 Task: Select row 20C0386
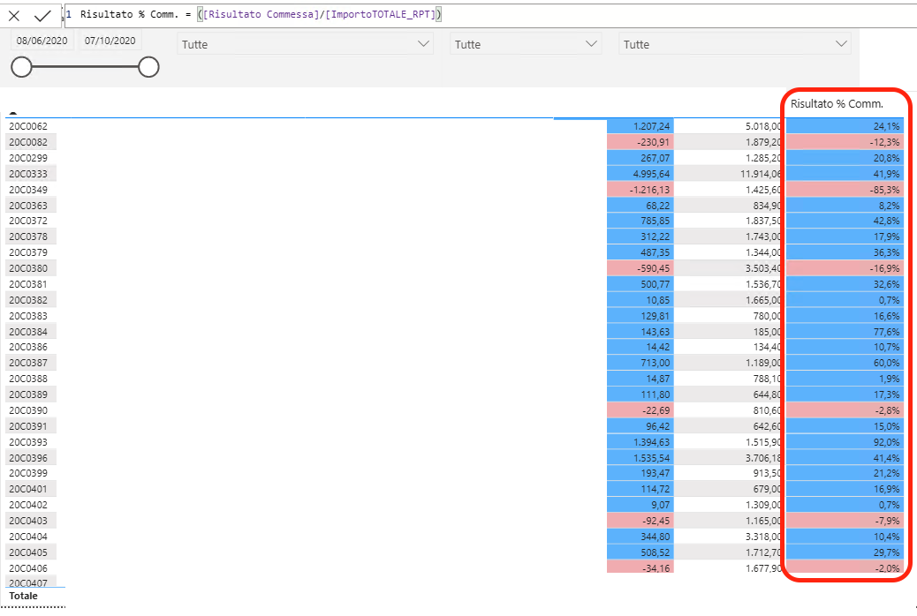click(x=28, y=347)
